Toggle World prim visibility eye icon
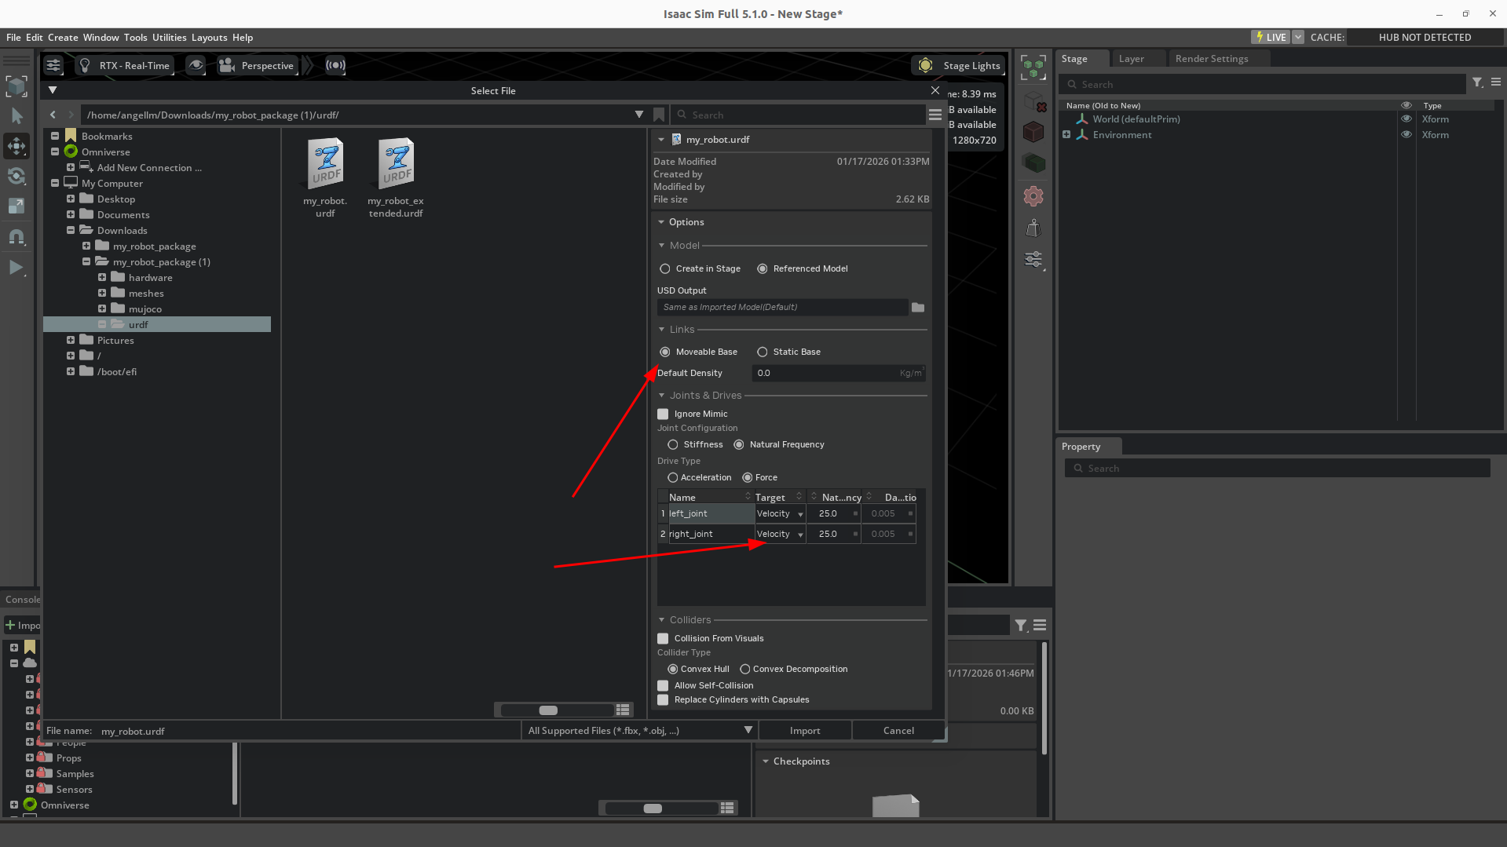This screenshot has height=847, width=1507. (1406, 119)
